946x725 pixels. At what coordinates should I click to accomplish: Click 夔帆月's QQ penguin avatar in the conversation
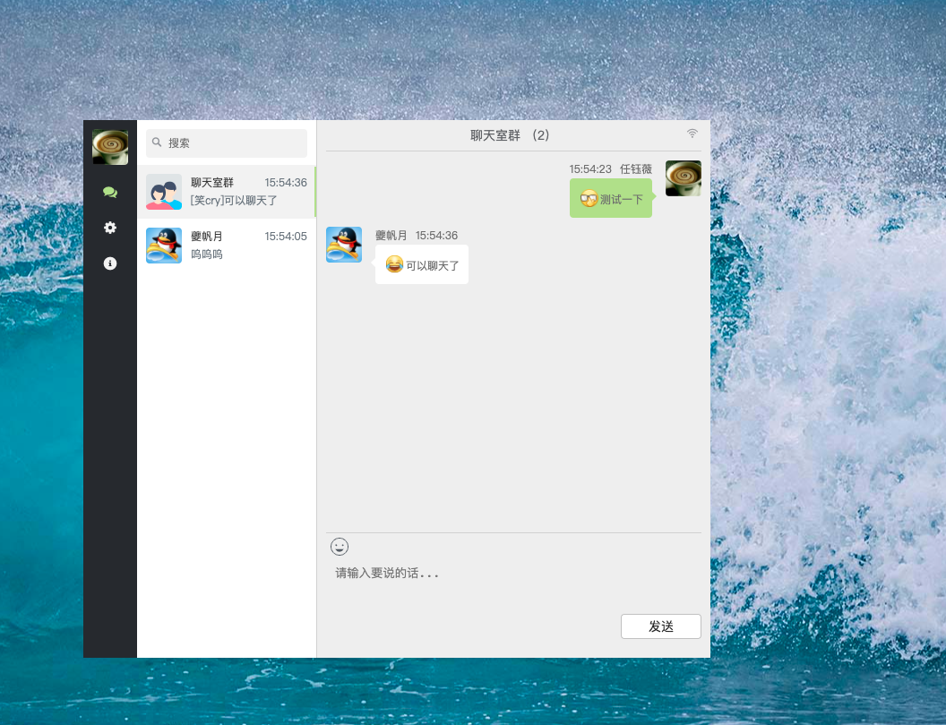pos(343,244)
